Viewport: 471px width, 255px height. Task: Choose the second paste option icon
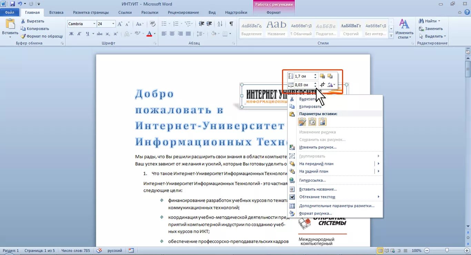312,121
